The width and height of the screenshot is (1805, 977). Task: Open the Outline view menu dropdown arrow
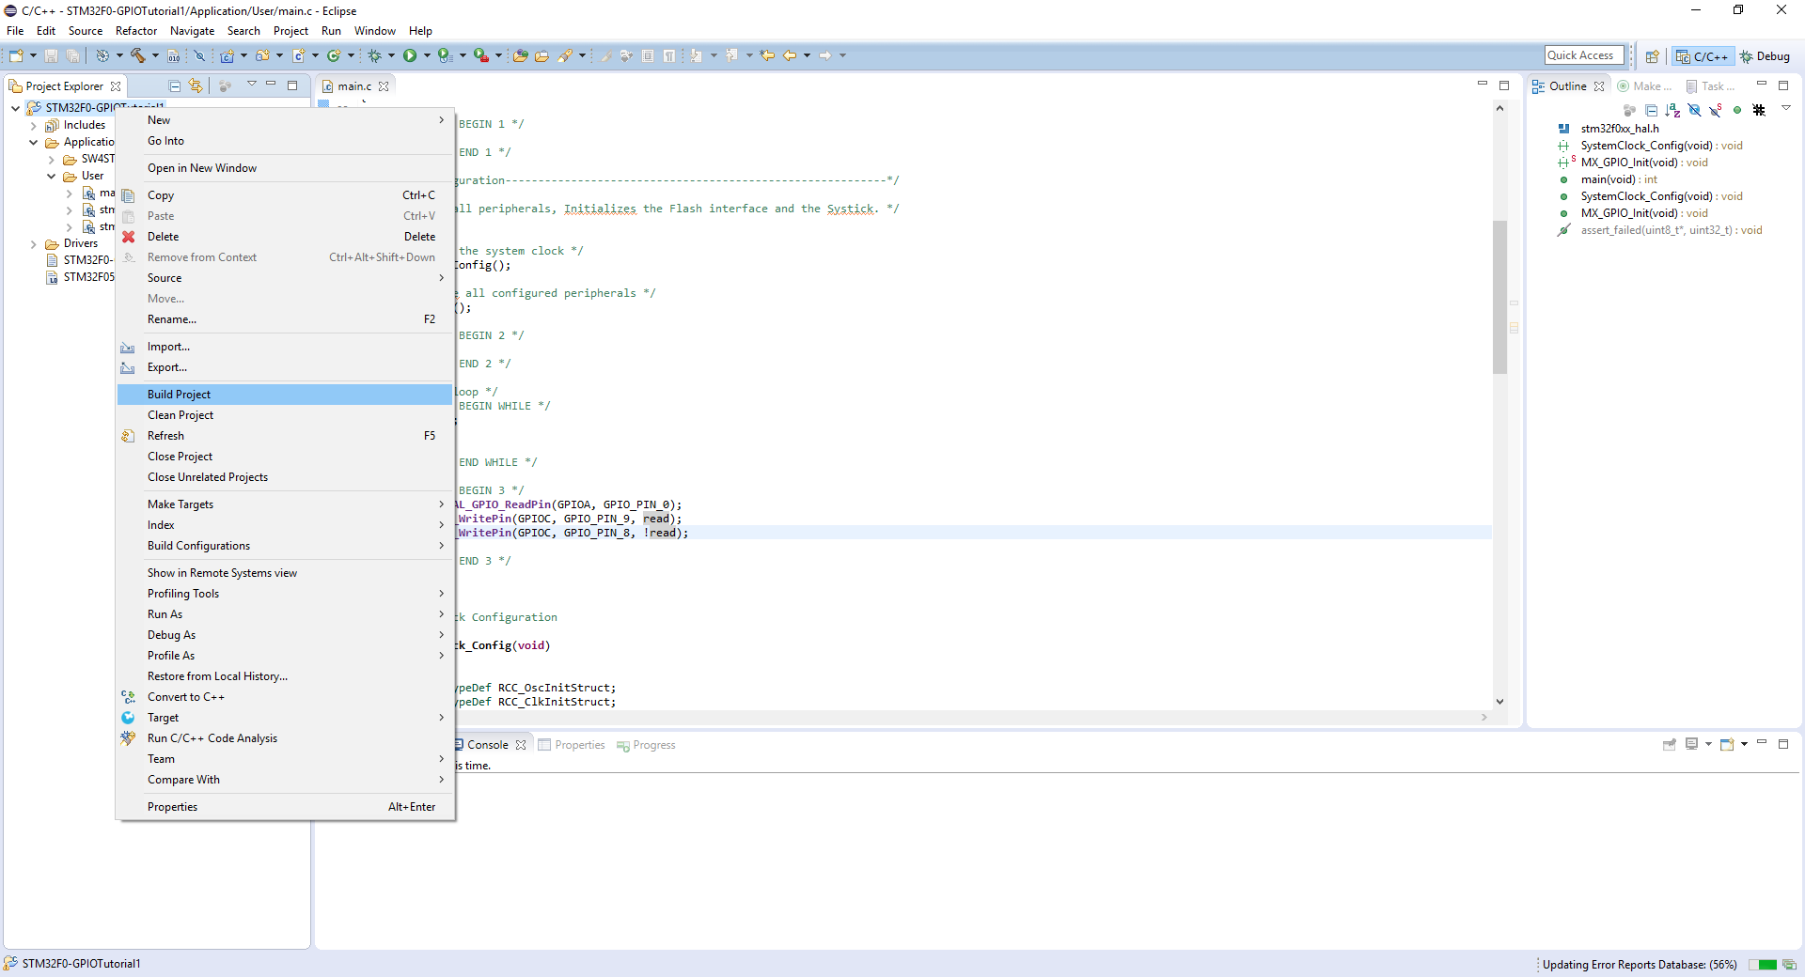pos(1786,109)
